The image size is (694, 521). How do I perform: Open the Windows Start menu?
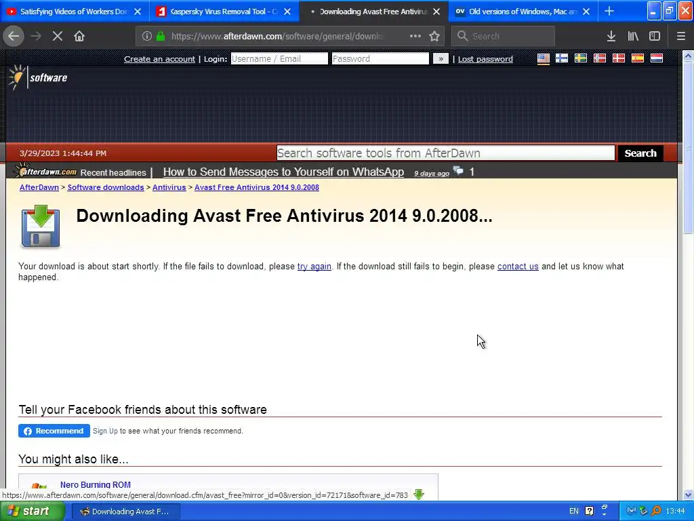(x=33, y=511)
